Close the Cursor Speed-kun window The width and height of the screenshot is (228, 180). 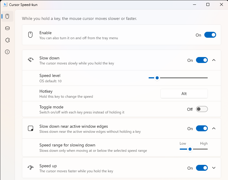221,4
